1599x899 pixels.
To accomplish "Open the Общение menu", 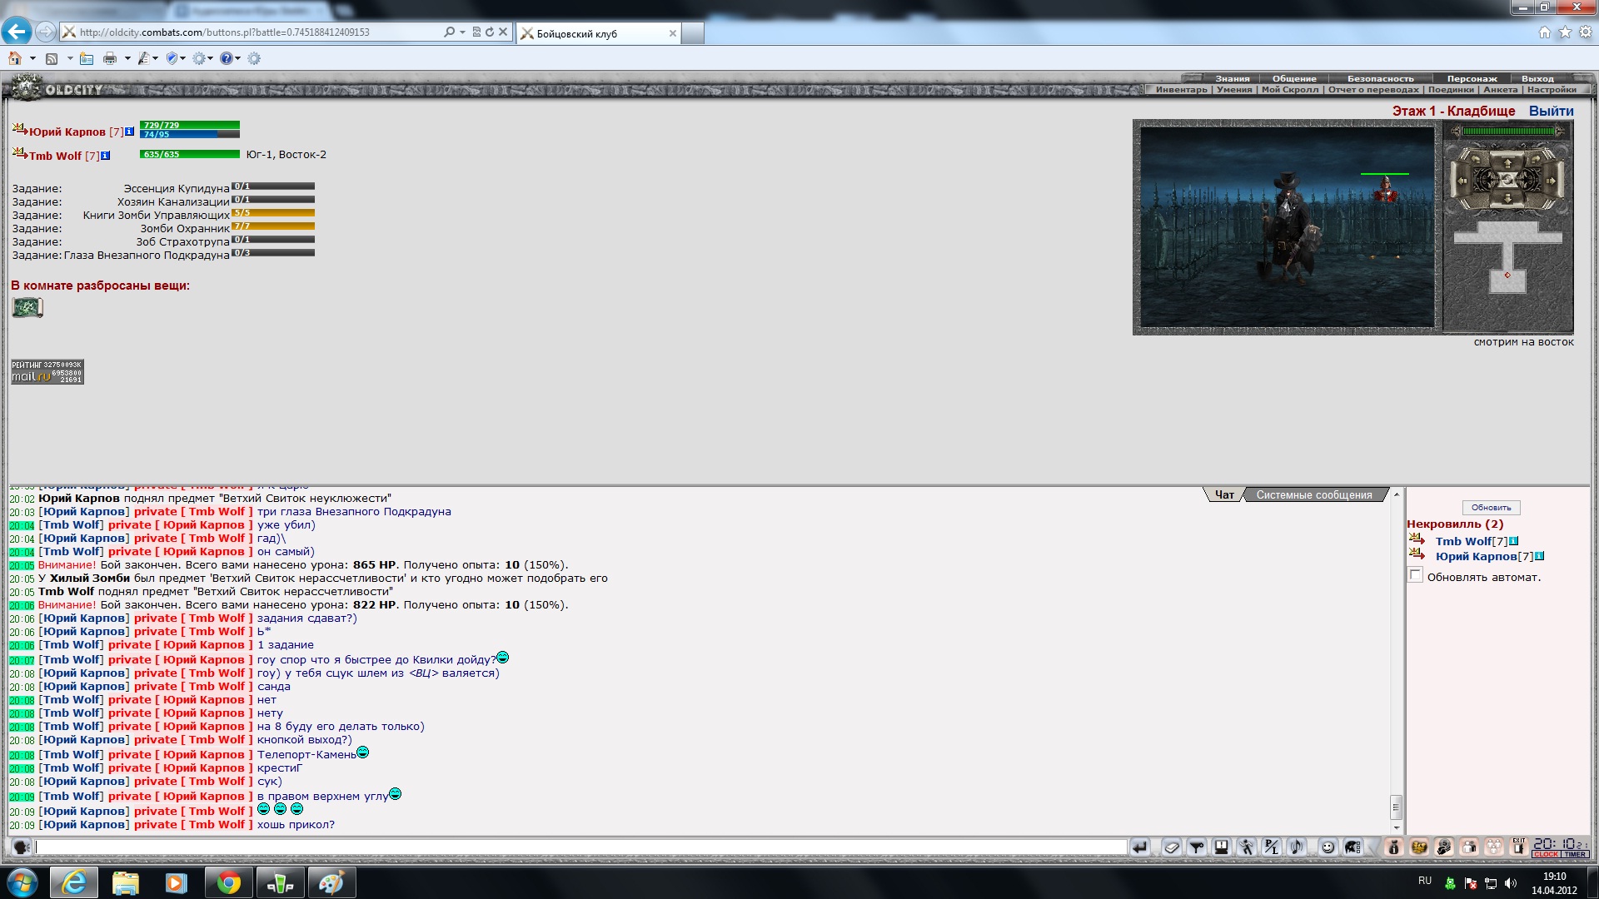I will pyautogui.click(x=1294, y=78).
